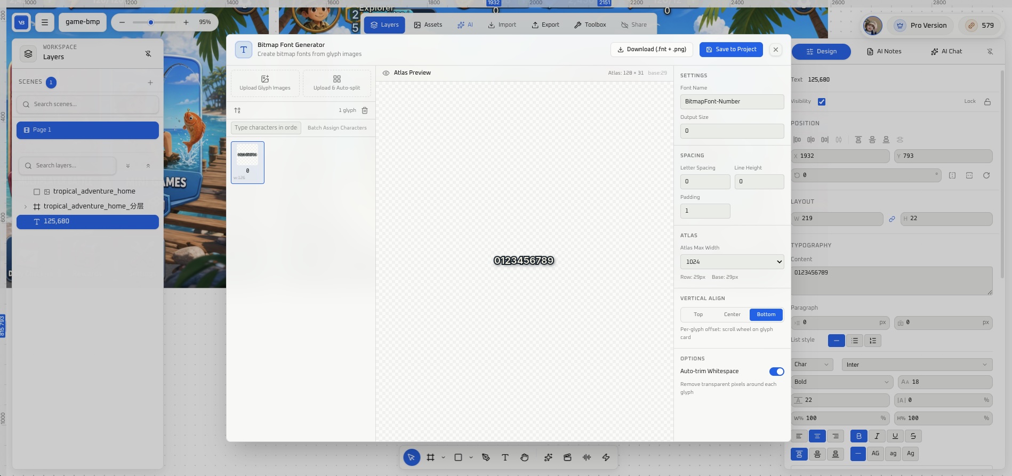This screenshot has width=1012, height=476.
Task: Zoom in with the plus icon
Action: 186,22
